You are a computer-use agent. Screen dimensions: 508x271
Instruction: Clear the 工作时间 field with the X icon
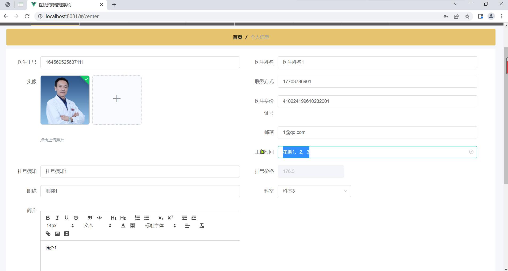(471, 152)
